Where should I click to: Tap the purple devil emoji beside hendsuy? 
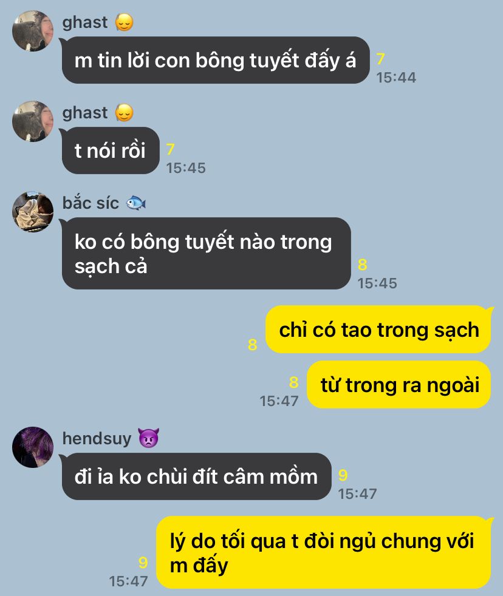(148, 438)
